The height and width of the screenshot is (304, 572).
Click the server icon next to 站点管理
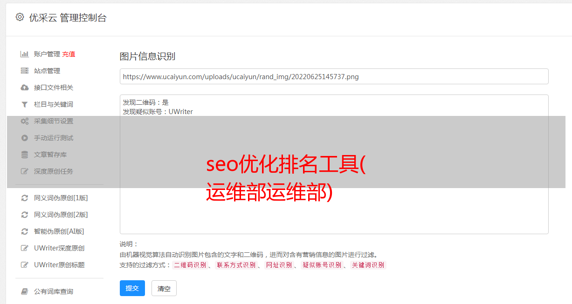point(25,71)
